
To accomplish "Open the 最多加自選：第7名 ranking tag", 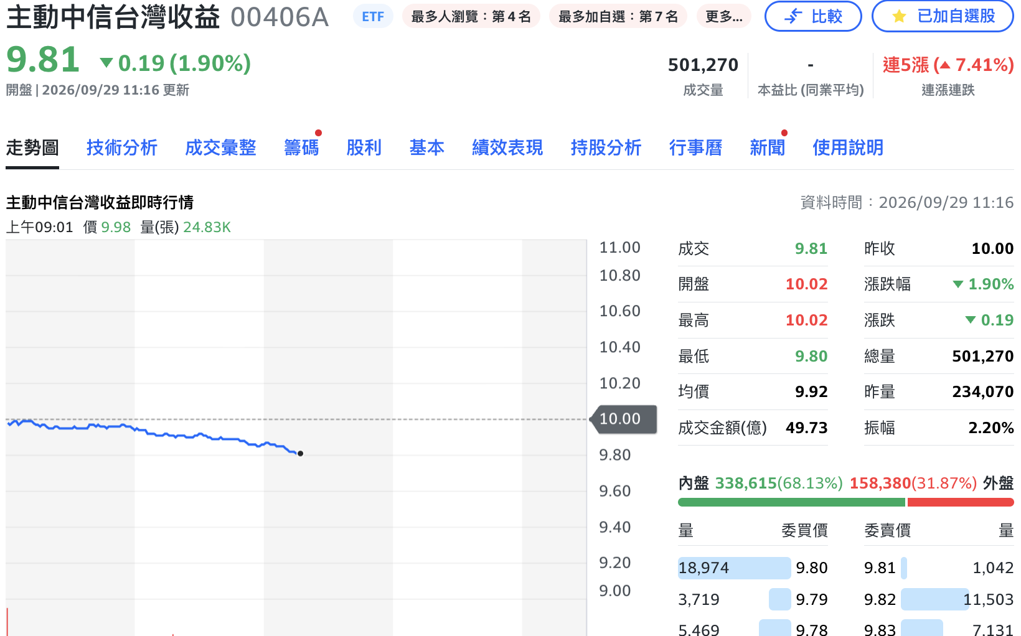I will coord(618,17).
